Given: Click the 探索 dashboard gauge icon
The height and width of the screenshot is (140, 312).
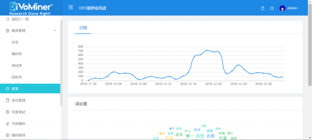Looking at the screenshot, I should point(8,89).
